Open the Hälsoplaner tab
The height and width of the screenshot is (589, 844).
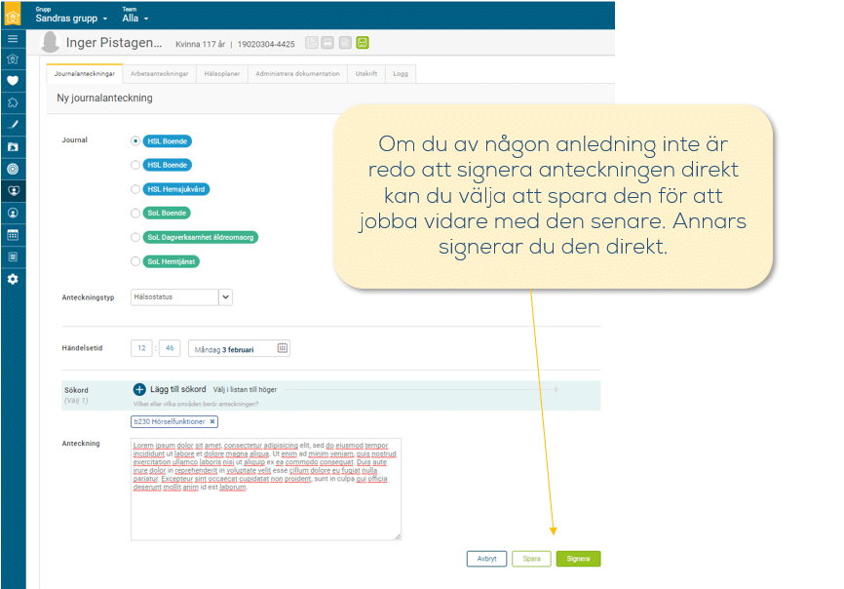pyautogui.click(x=221, y=74)
